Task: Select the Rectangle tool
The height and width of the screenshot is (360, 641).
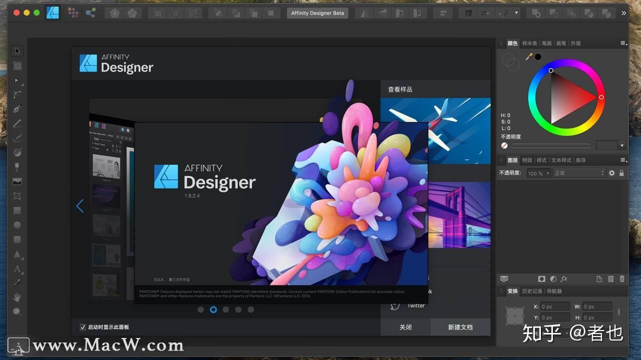Action: click(18, 210)
